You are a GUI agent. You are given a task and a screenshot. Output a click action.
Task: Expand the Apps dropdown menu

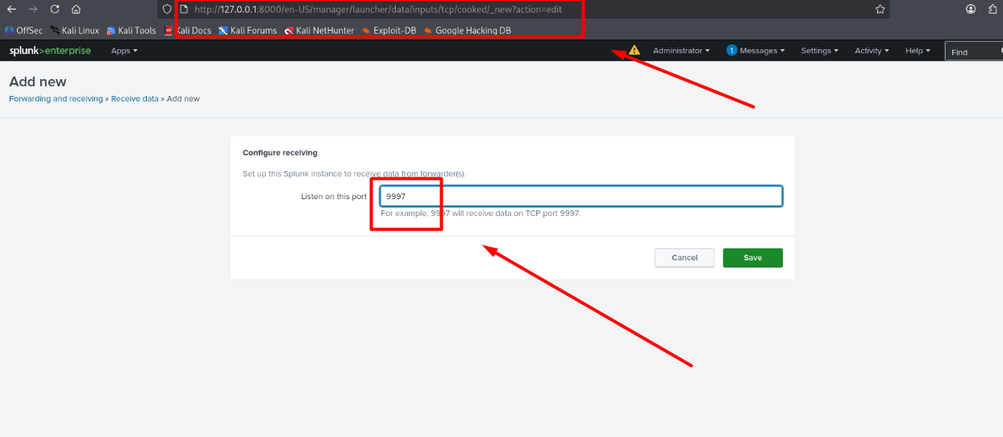(124, 50)
